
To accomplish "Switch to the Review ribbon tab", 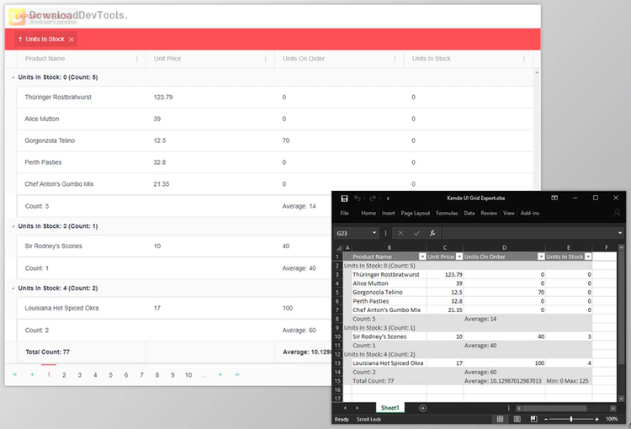I will [489, 214].
